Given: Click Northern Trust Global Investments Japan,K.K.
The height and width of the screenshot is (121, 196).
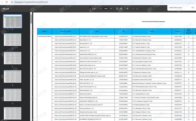Looking at the screenshot, I should [91, 105].
